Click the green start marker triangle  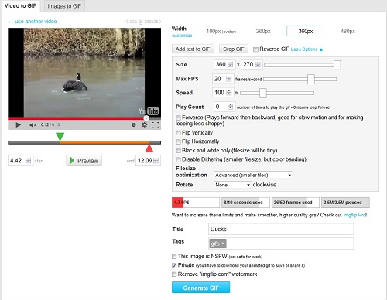[60, 137]
